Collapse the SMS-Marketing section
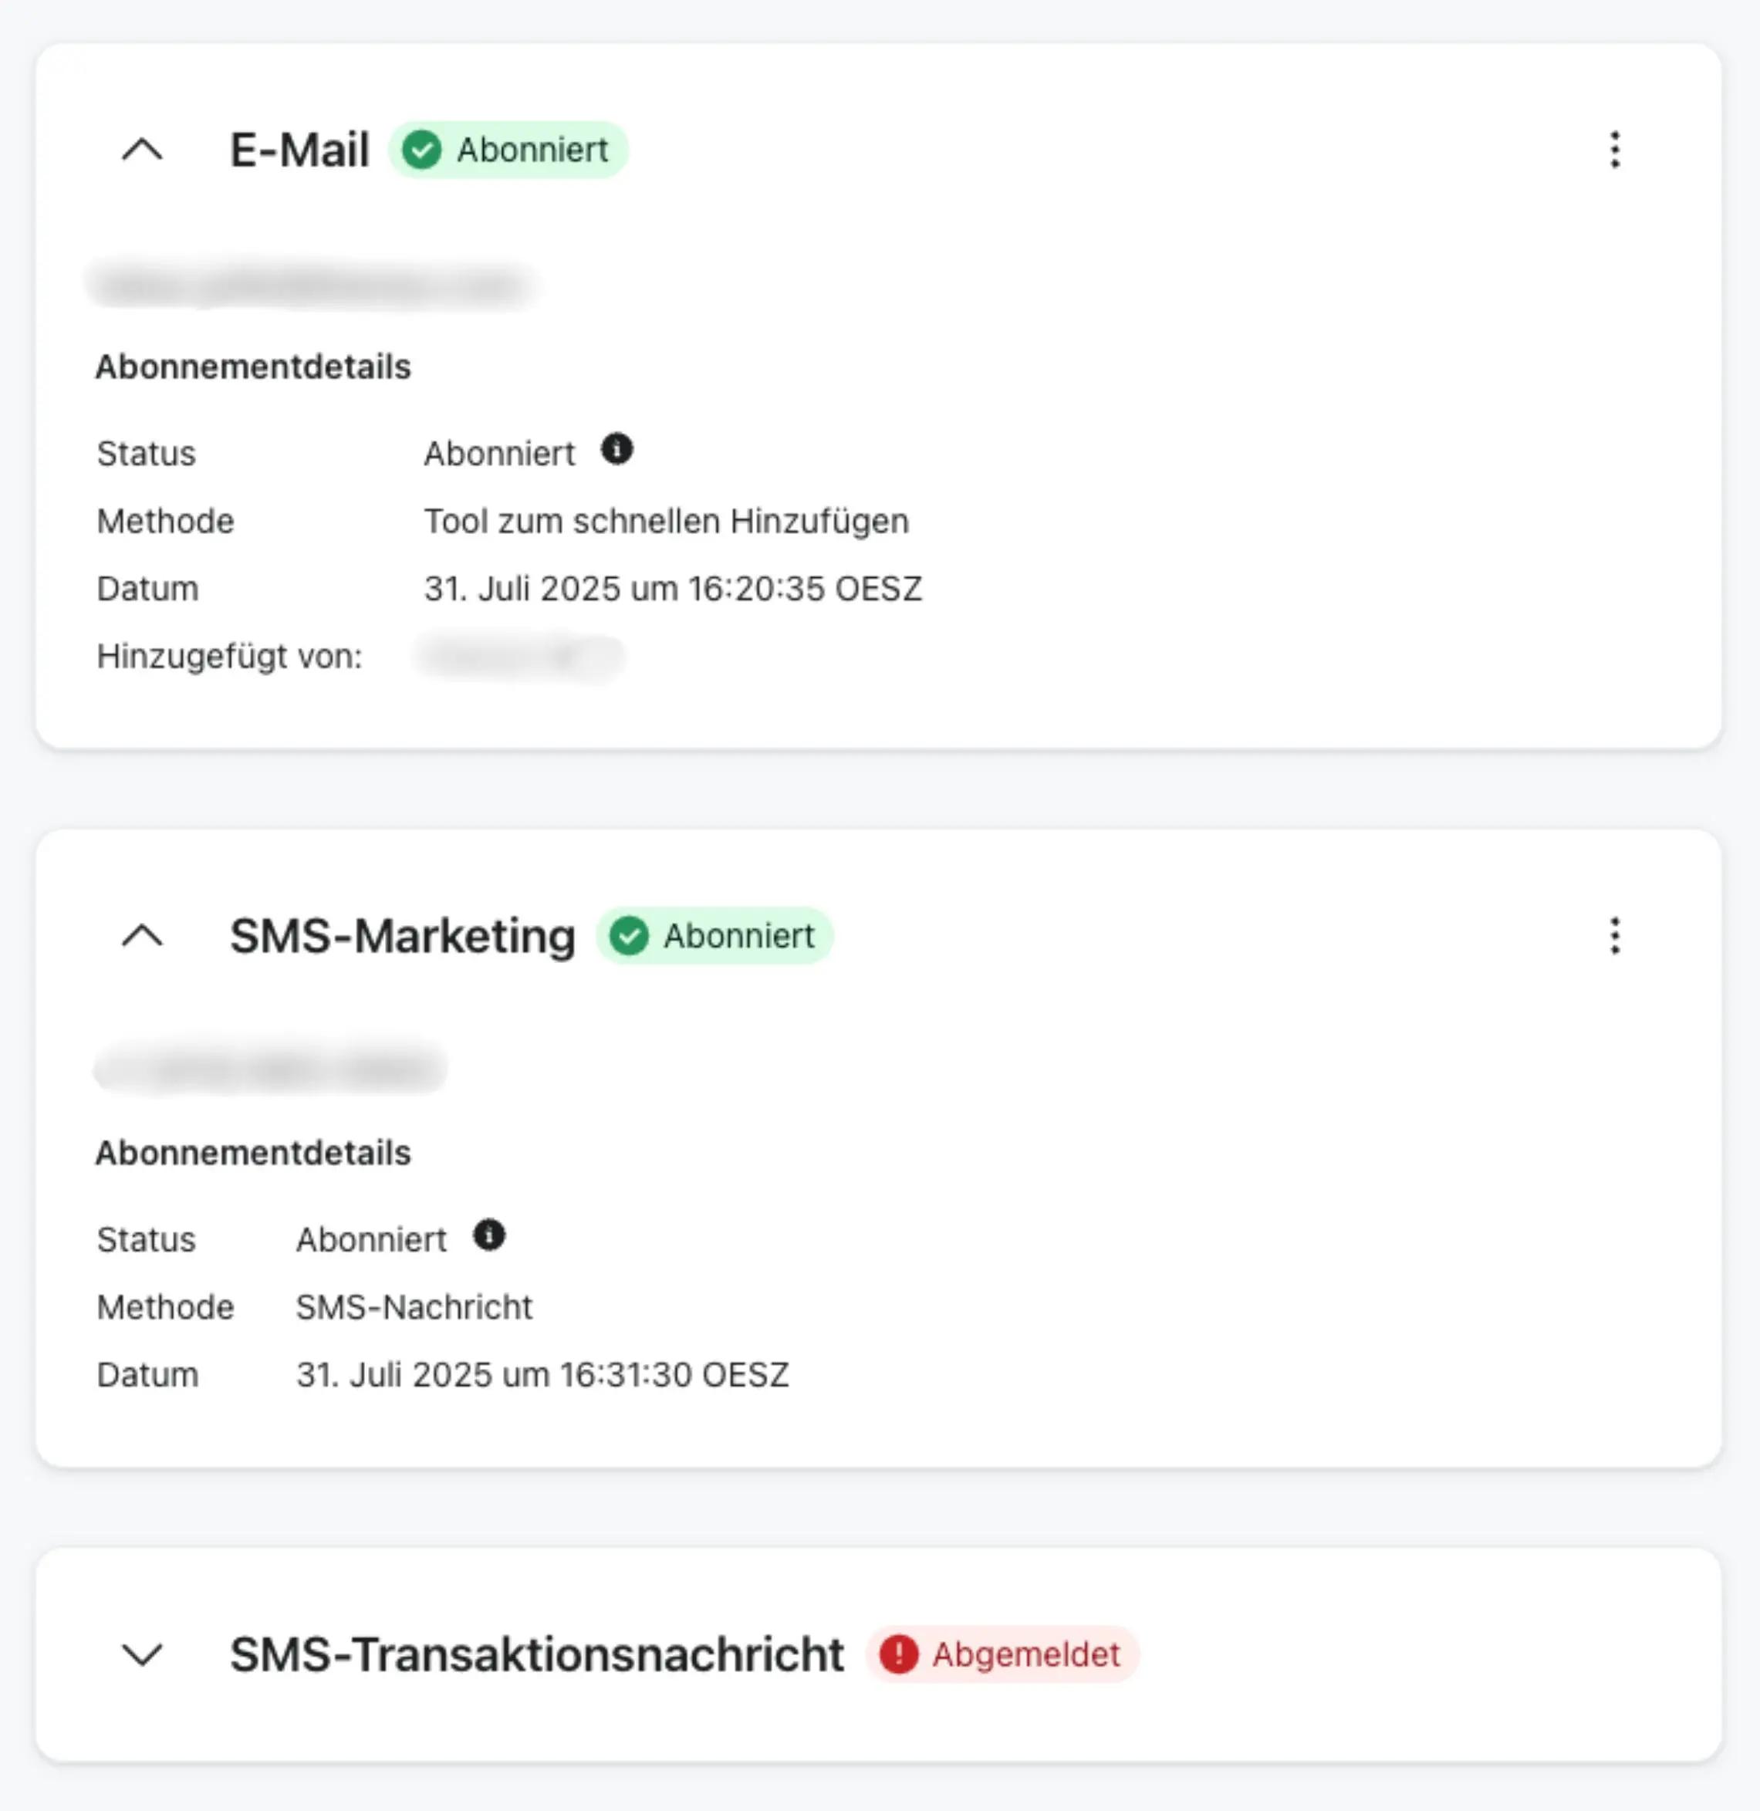Image resolution: width=1760 pixels, height=1811 pixels. point(144,935)
